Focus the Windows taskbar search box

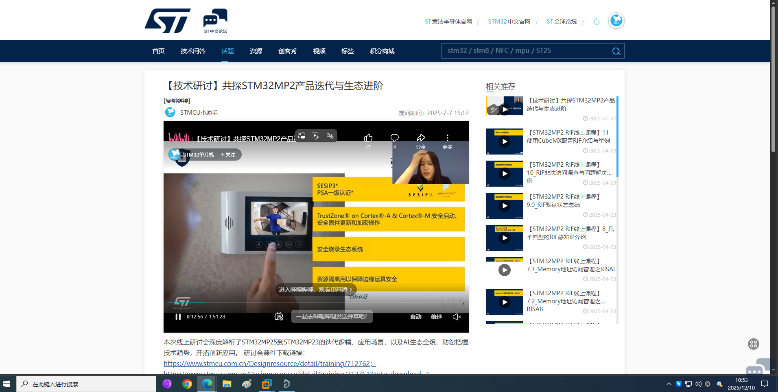pyautogui.click(x=86, y=384)
